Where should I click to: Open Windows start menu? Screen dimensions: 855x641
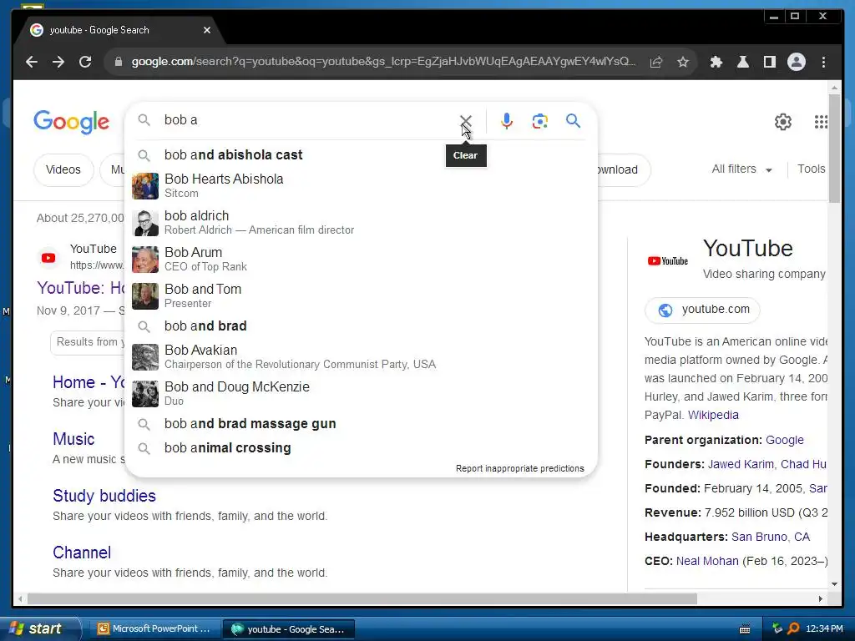40,628
